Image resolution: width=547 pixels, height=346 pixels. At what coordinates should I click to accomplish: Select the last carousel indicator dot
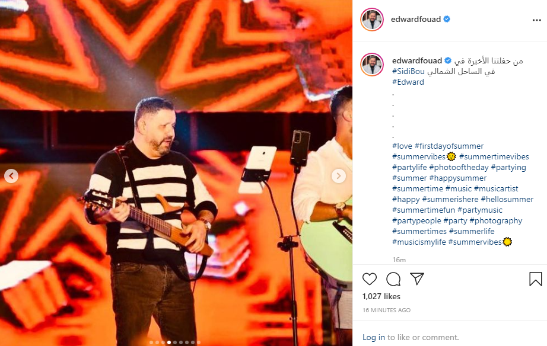[x=199, y=342]
